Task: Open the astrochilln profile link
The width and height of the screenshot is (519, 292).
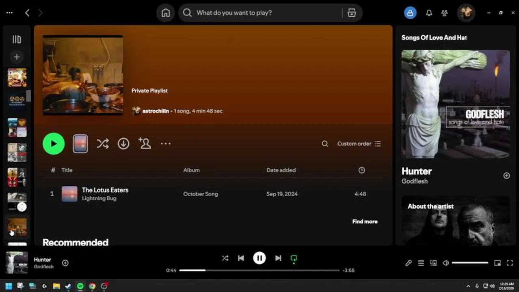Action: [x=156, y=111]
